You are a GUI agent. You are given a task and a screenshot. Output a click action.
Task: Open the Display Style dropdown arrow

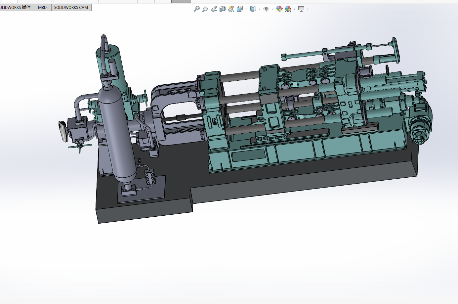[x=259, y=9]
